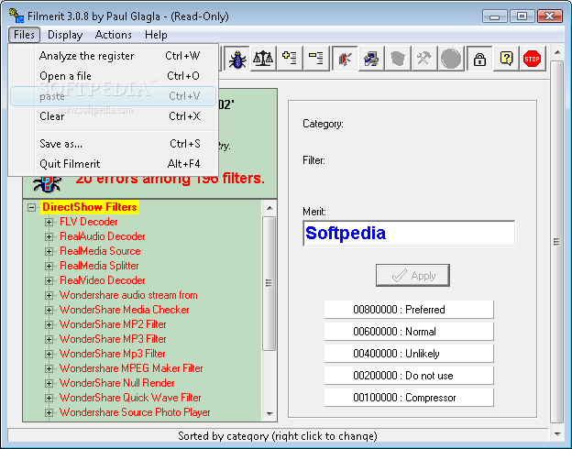Click the filter tree scrollbar thumb

[x=269, y=283]
